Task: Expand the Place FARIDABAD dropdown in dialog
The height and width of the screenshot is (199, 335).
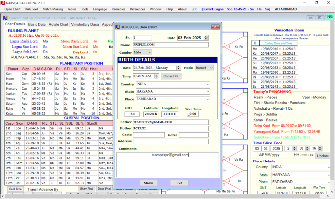Action: point(208,99)
